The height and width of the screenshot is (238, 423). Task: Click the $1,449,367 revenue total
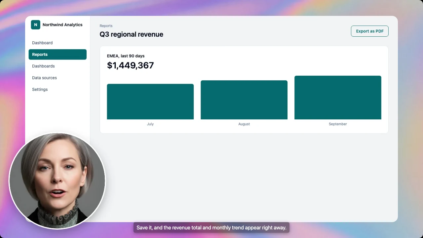[131, 65]
